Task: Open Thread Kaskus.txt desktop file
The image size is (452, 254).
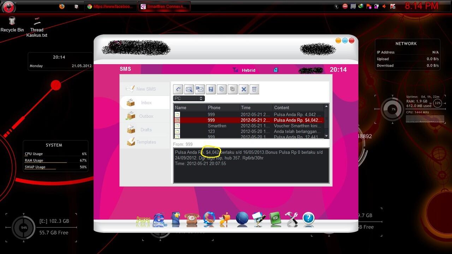Action: coord(37,27)
